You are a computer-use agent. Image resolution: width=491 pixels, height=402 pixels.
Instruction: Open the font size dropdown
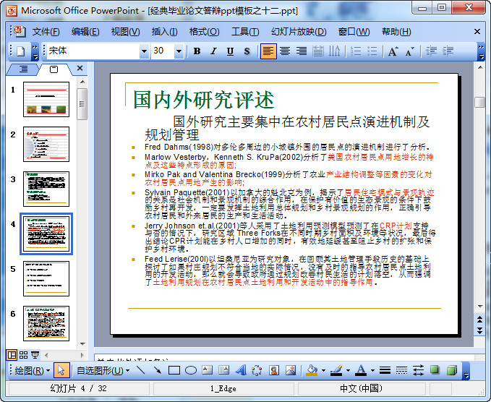(179, 51)
